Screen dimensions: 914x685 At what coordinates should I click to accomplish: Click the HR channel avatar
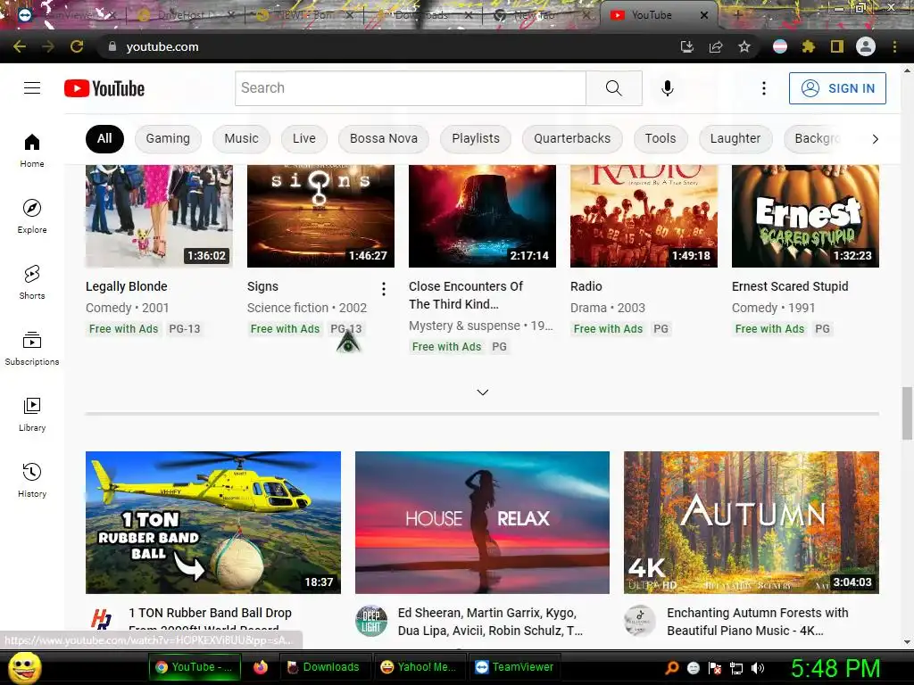tap(102, 619)
